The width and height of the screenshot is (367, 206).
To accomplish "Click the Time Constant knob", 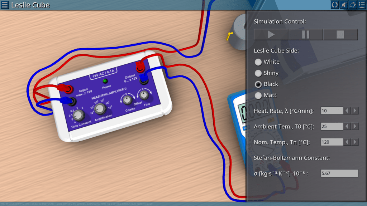I will [78, 115].
